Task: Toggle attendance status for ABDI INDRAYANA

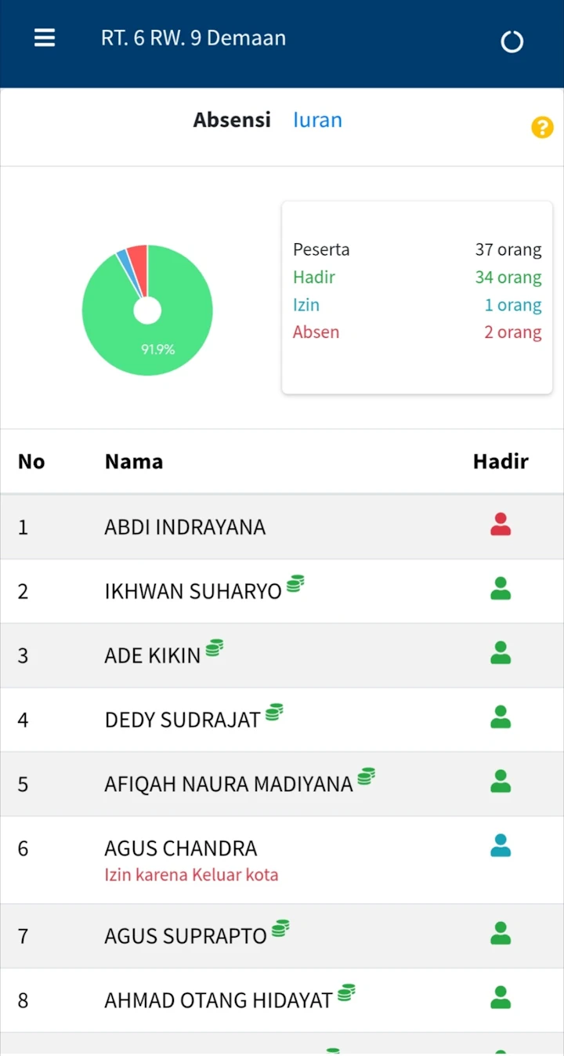Action: pyautogui.click(x=501, y=524)
